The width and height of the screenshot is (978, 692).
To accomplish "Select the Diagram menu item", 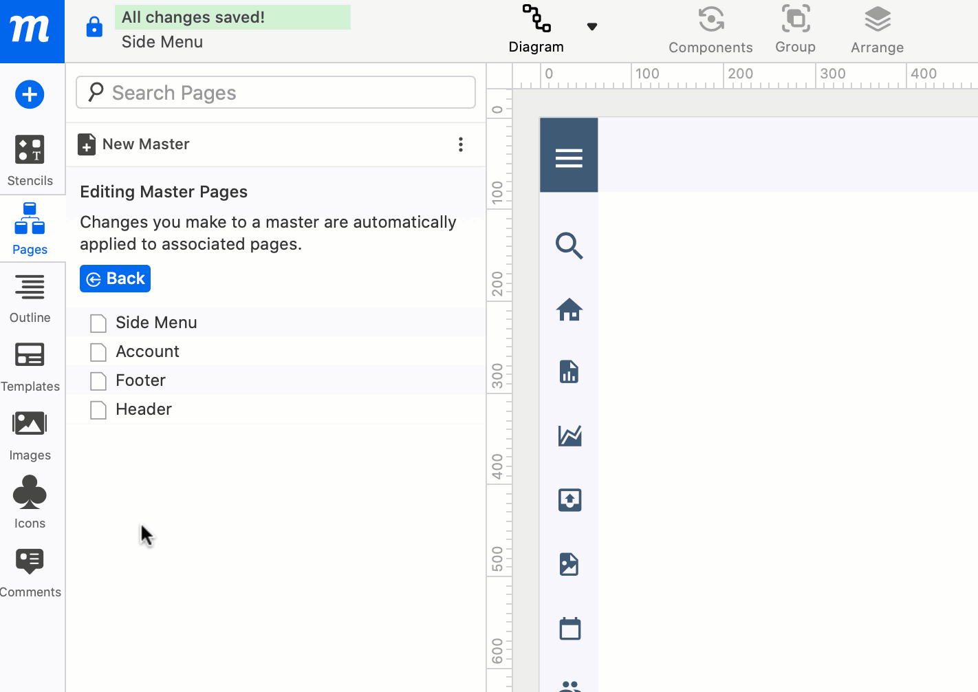I will 536,29.
